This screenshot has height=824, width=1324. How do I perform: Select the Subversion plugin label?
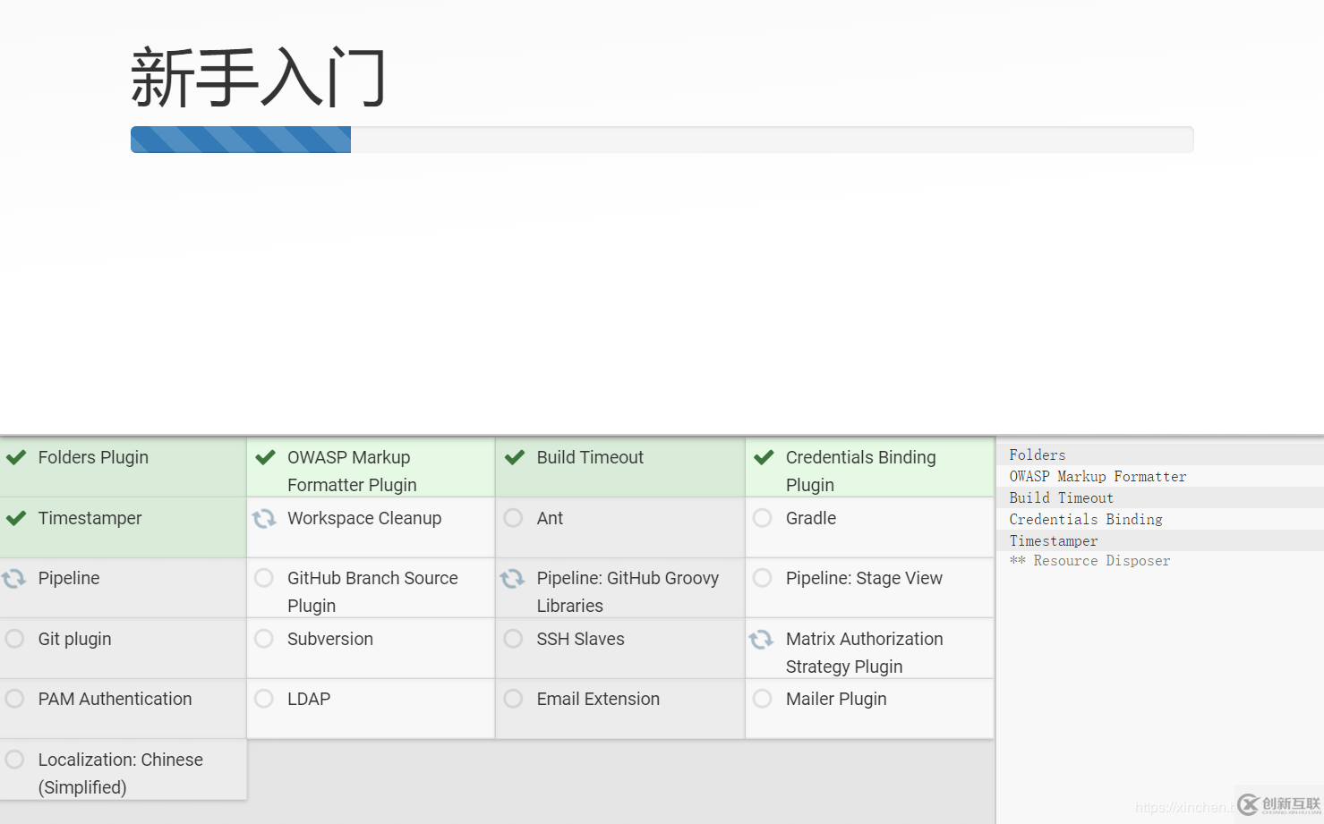[330, 639]
